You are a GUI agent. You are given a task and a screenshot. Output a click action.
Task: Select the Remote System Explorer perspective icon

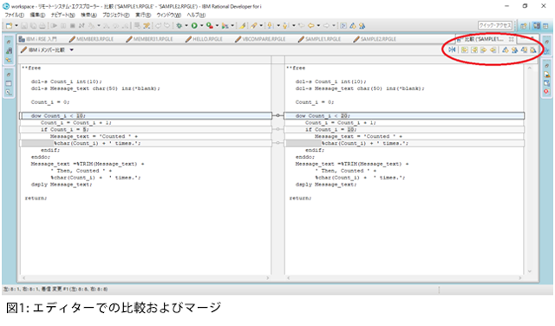pos(537,26)
